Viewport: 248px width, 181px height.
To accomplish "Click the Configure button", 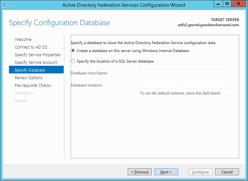I will tap(200, 172).
